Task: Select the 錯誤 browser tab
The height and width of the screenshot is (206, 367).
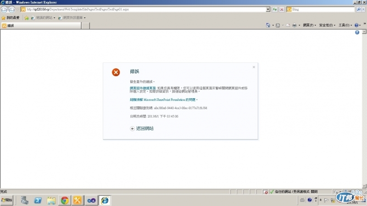Action: [x=41, y=26]
